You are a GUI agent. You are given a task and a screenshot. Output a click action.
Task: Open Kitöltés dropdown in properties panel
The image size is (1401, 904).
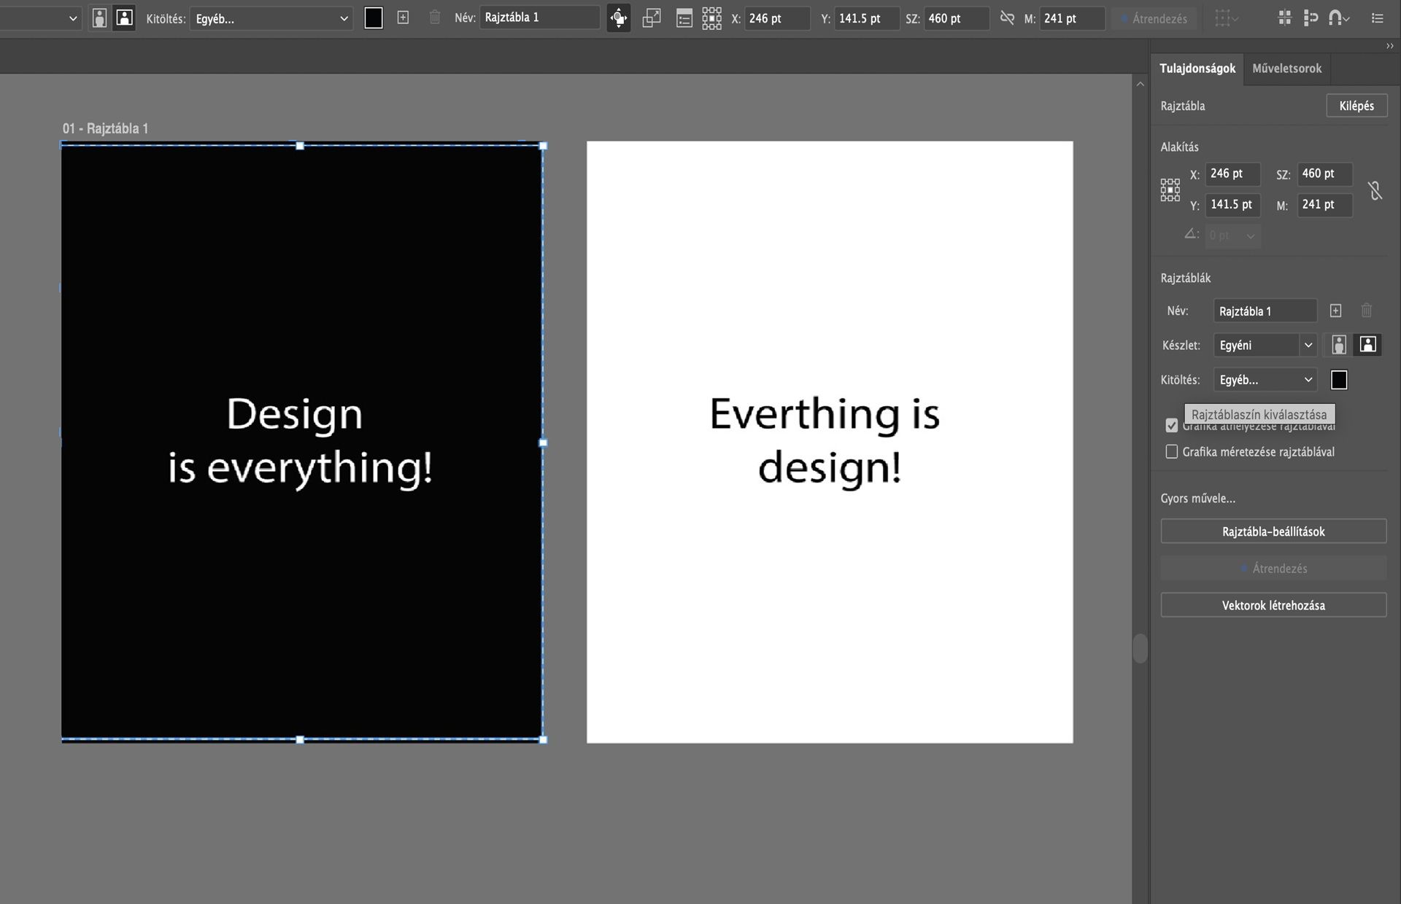1265,380
